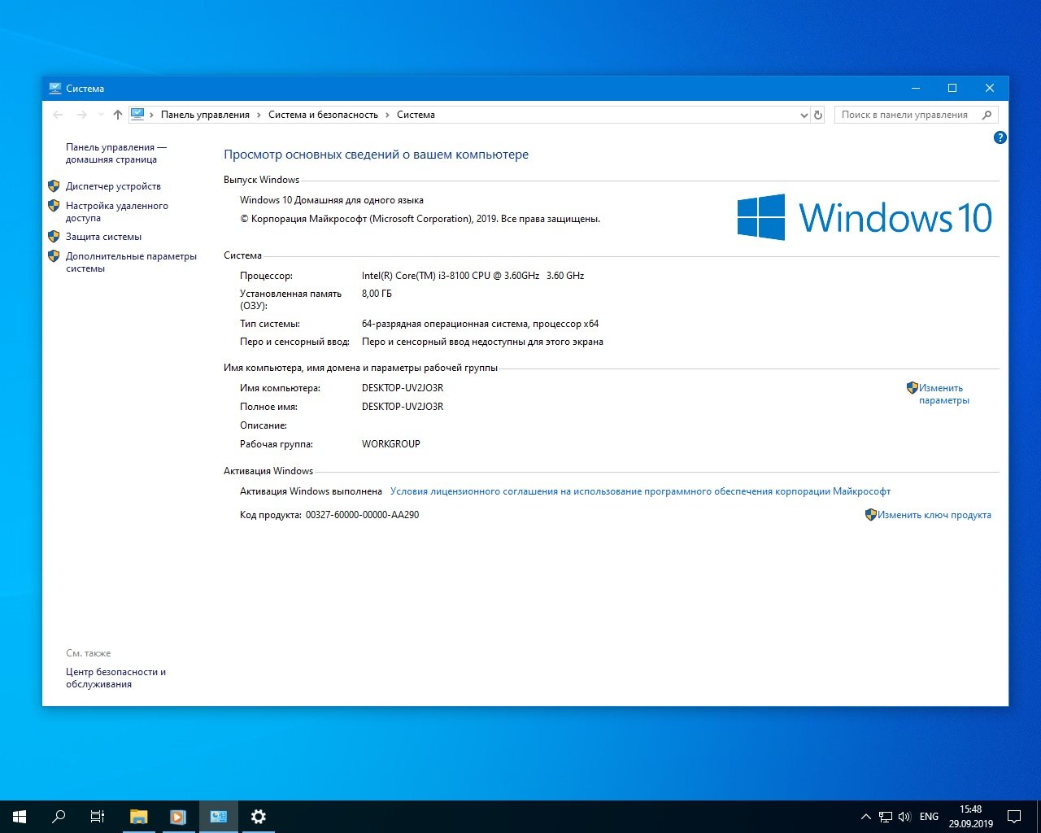Click the workgroup value 'WORKGROUP'
Viewport: 1041px width, 833px height.
[x=391, y=444]
